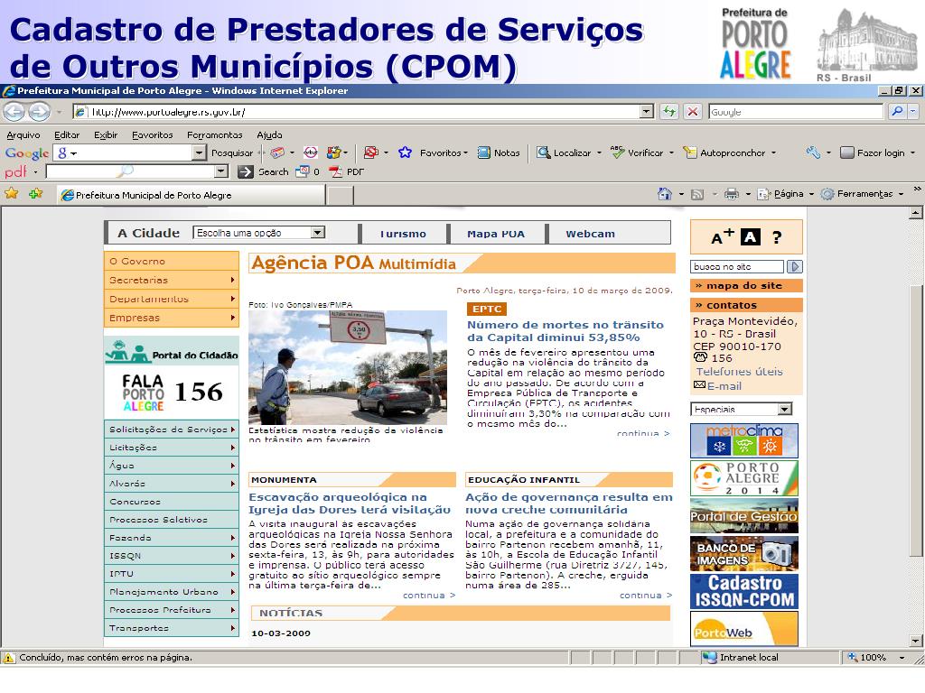Print the page with the printer icon

coord(732,194)
